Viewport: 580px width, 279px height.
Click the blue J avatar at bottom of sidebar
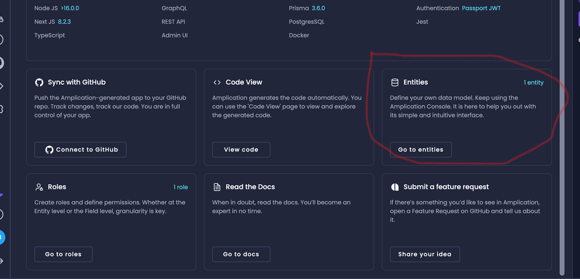tap(2, 237)
